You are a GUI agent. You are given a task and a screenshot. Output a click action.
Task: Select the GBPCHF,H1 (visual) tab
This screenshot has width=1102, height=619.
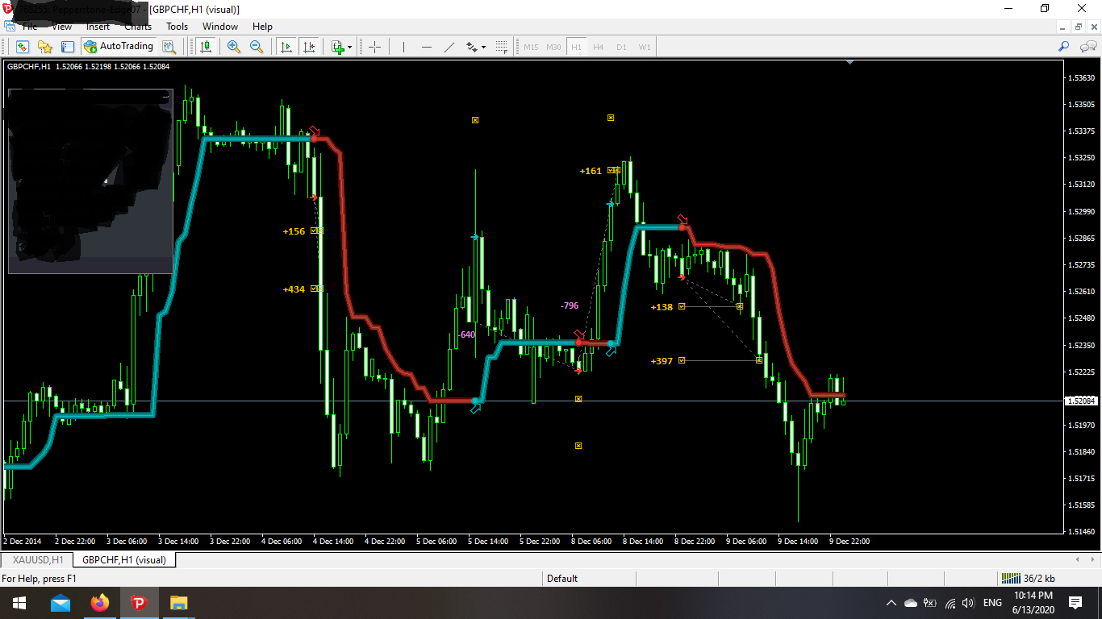(x=124, y=559)
